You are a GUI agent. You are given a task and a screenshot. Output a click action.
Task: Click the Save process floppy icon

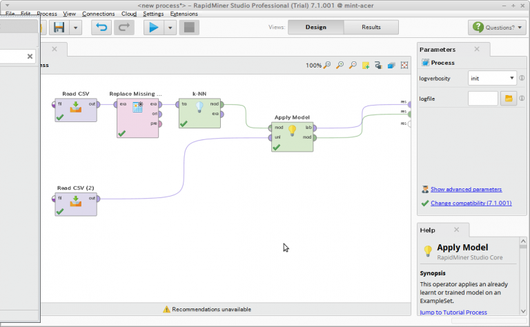59,28
